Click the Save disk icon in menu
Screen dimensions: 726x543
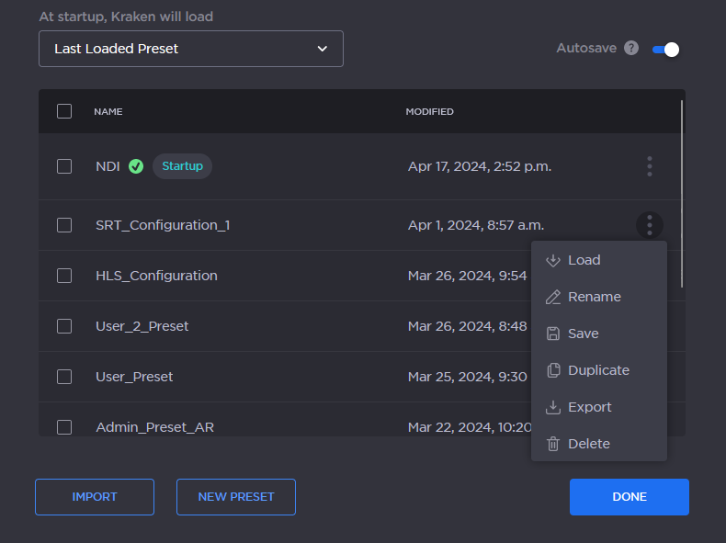[x=553, y=334]
